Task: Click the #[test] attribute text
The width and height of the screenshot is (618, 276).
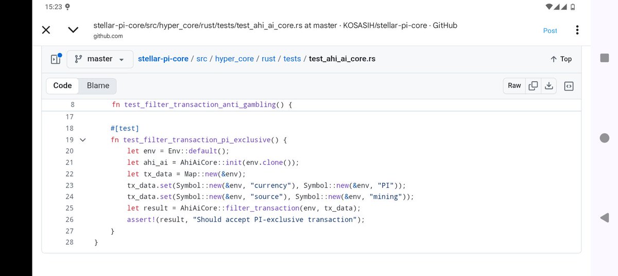Action: 125,128
